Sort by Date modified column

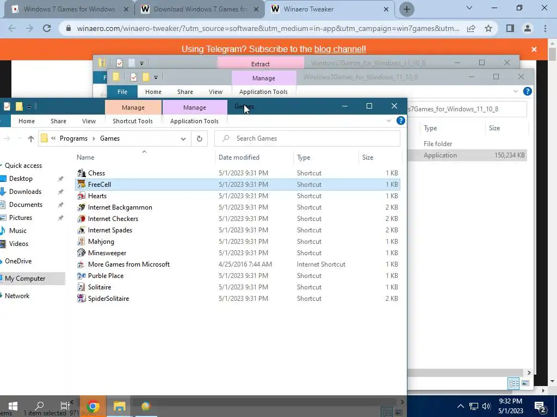tap(239, 157)
